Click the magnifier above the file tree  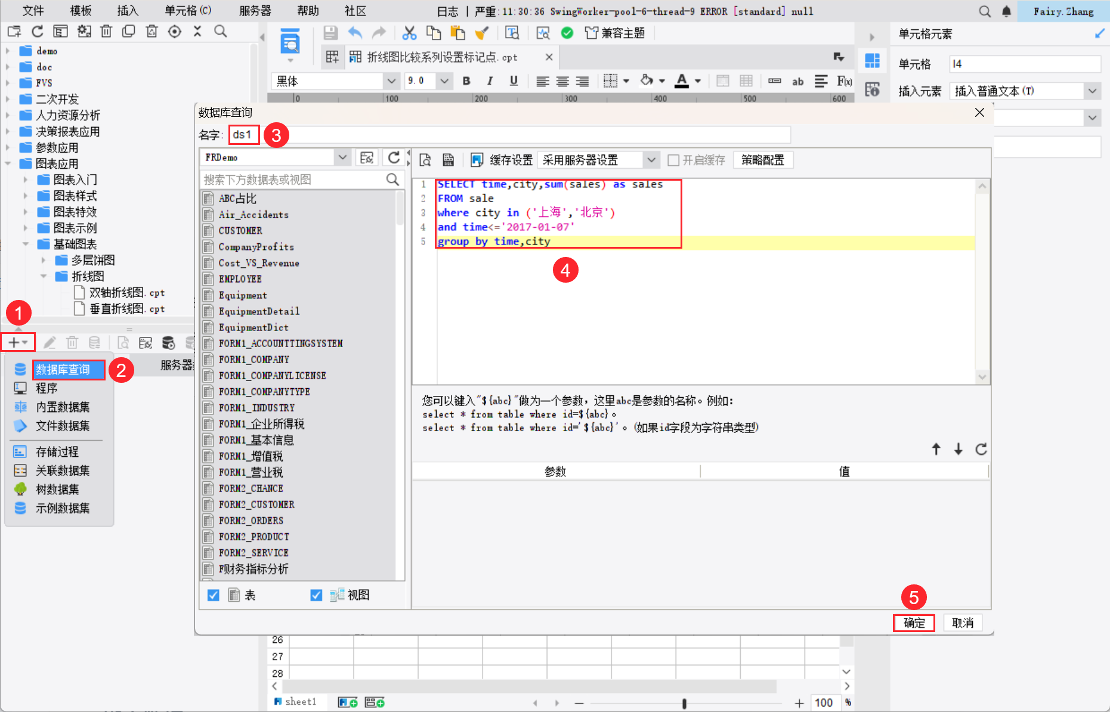(x=221, y=31)
